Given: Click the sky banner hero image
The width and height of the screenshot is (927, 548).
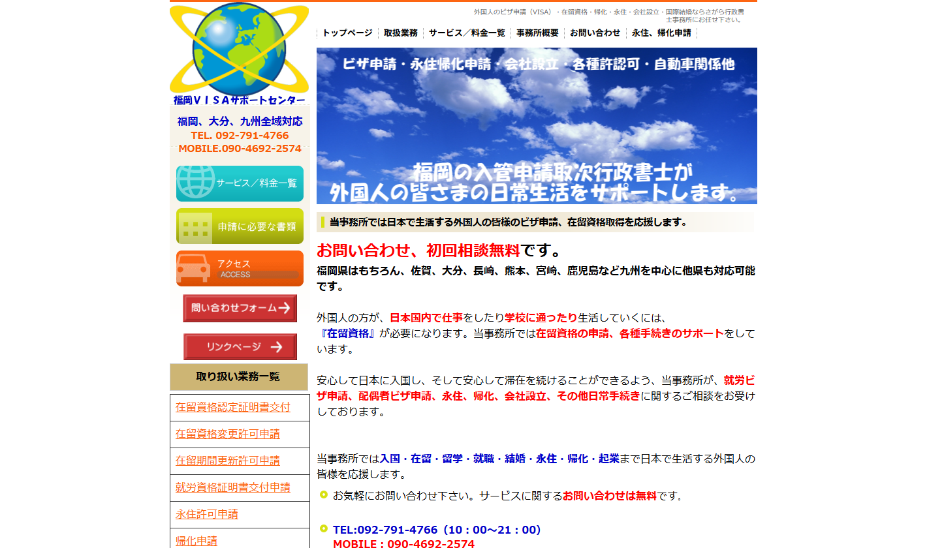Looking at the screenshot, I should point(537,125).
